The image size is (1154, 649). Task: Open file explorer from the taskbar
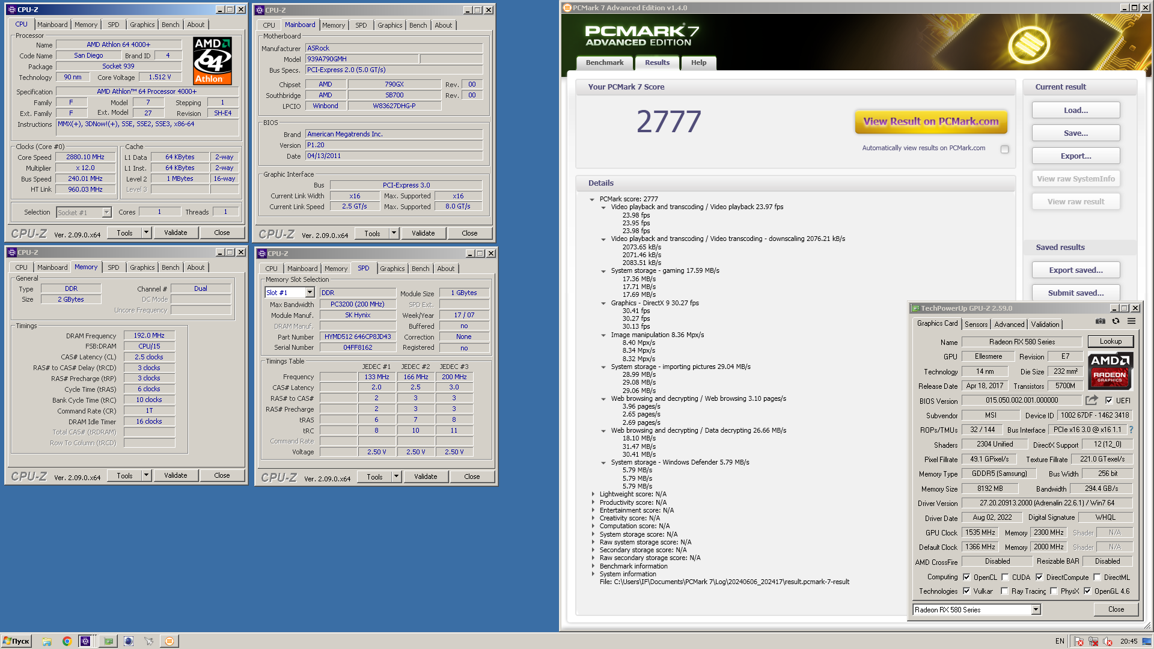47,641
